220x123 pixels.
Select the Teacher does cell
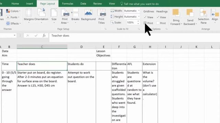(x=42, y=66)
